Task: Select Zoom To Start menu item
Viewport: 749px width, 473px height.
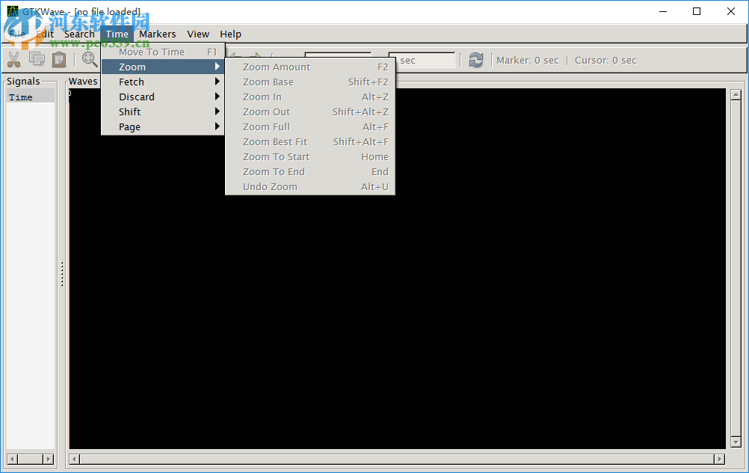Action: point(310,157)
